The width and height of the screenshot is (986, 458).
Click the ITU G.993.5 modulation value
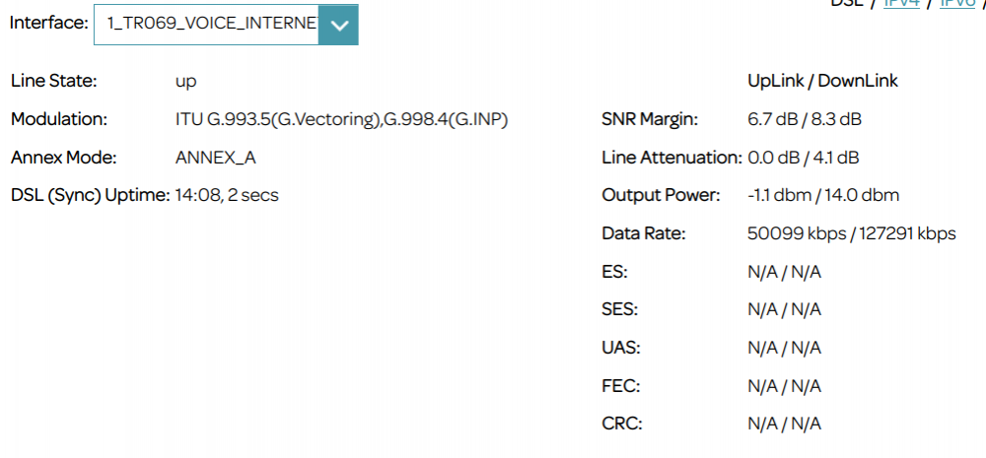click(341, 119)
